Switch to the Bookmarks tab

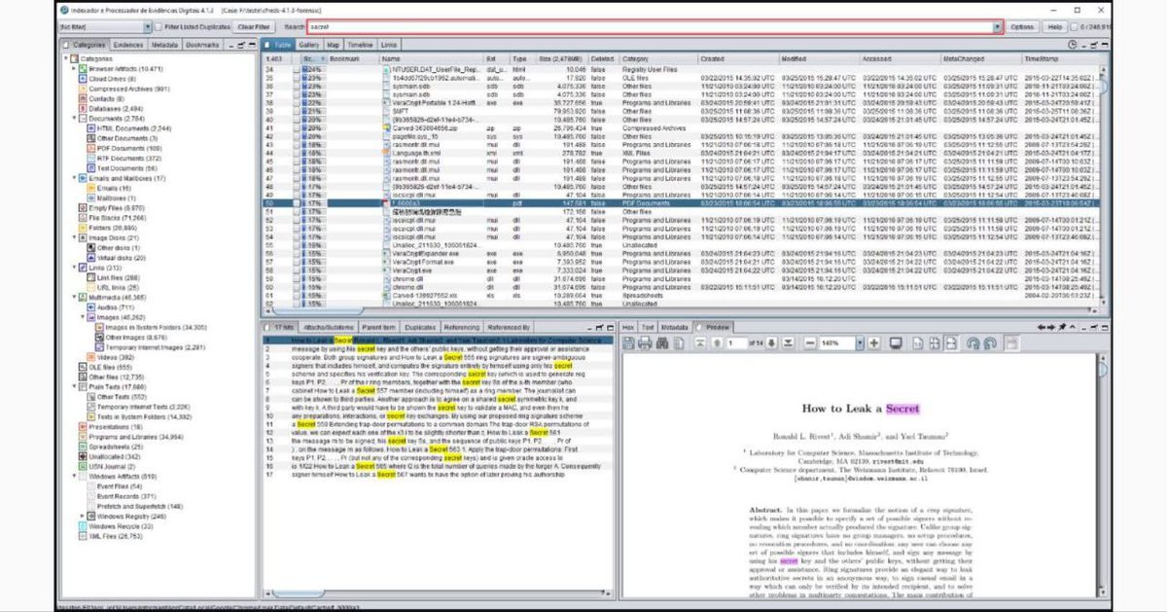[x=202, y=45]
